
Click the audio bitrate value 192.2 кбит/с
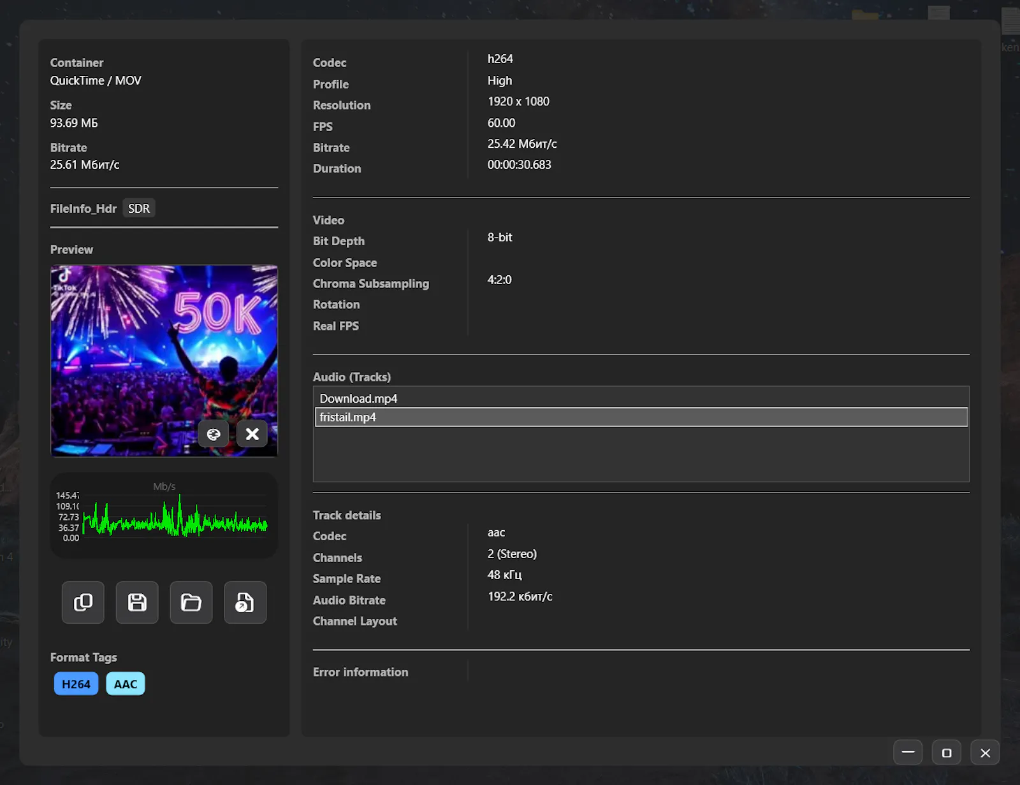[x=520, y=596]
